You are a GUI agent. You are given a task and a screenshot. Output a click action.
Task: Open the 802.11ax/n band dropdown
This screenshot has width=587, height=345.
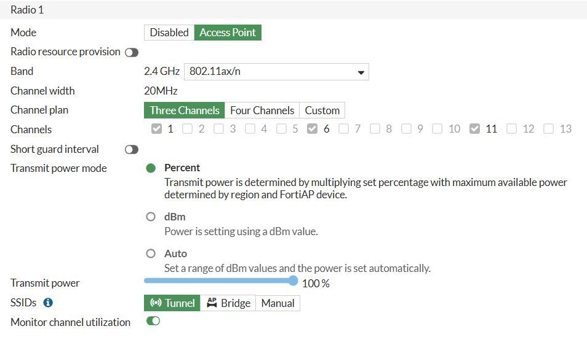coord(276,72)
